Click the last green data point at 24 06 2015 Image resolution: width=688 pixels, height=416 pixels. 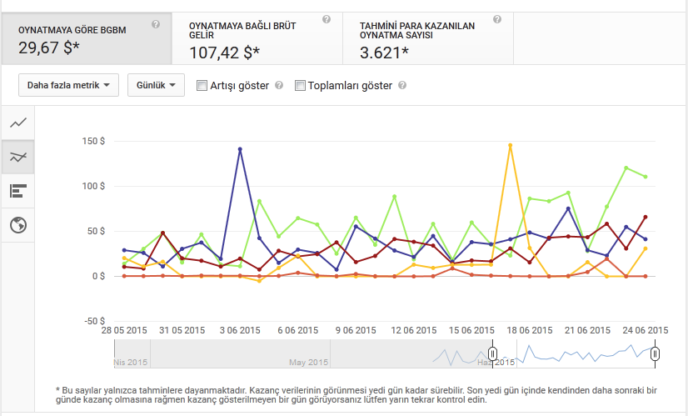point(646,177)
